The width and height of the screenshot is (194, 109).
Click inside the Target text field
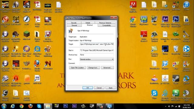tap(97, 44)
